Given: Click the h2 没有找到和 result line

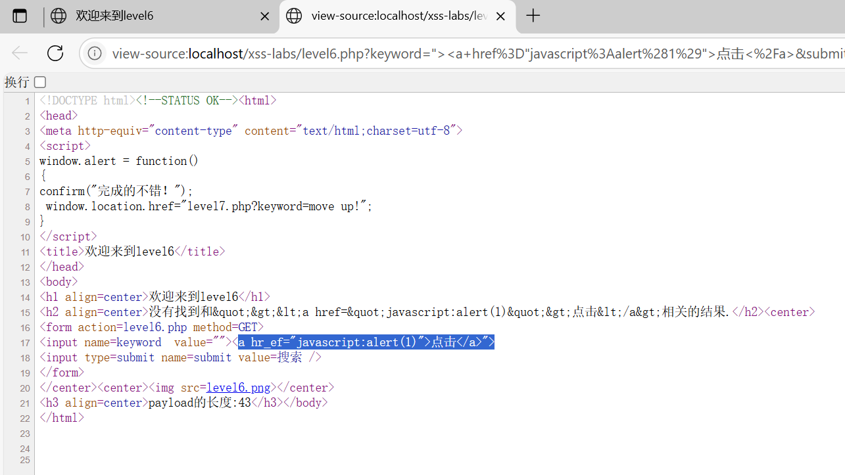Looking at the screenshot, I should (427, 312).
